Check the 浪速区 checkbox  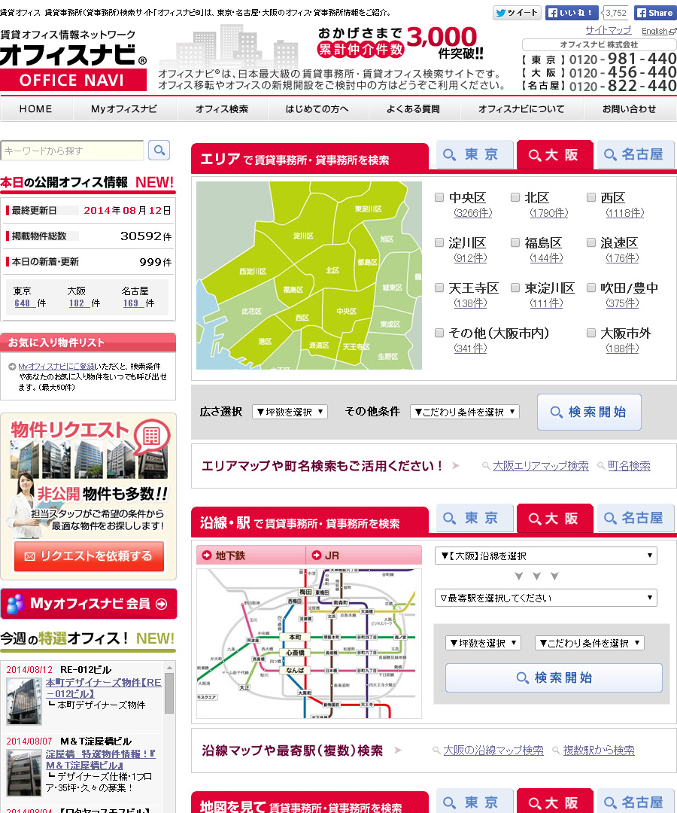tap(591, 242)
